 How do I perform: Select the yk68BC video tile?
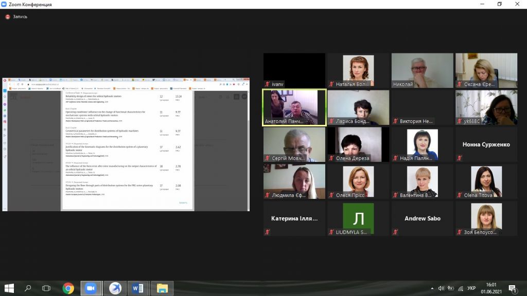pos(486,107)
